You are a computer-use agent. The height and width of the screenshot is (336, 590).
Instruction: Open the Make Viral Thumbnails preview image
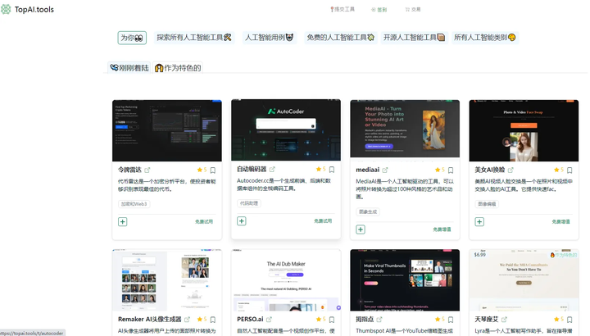[405, 280]
